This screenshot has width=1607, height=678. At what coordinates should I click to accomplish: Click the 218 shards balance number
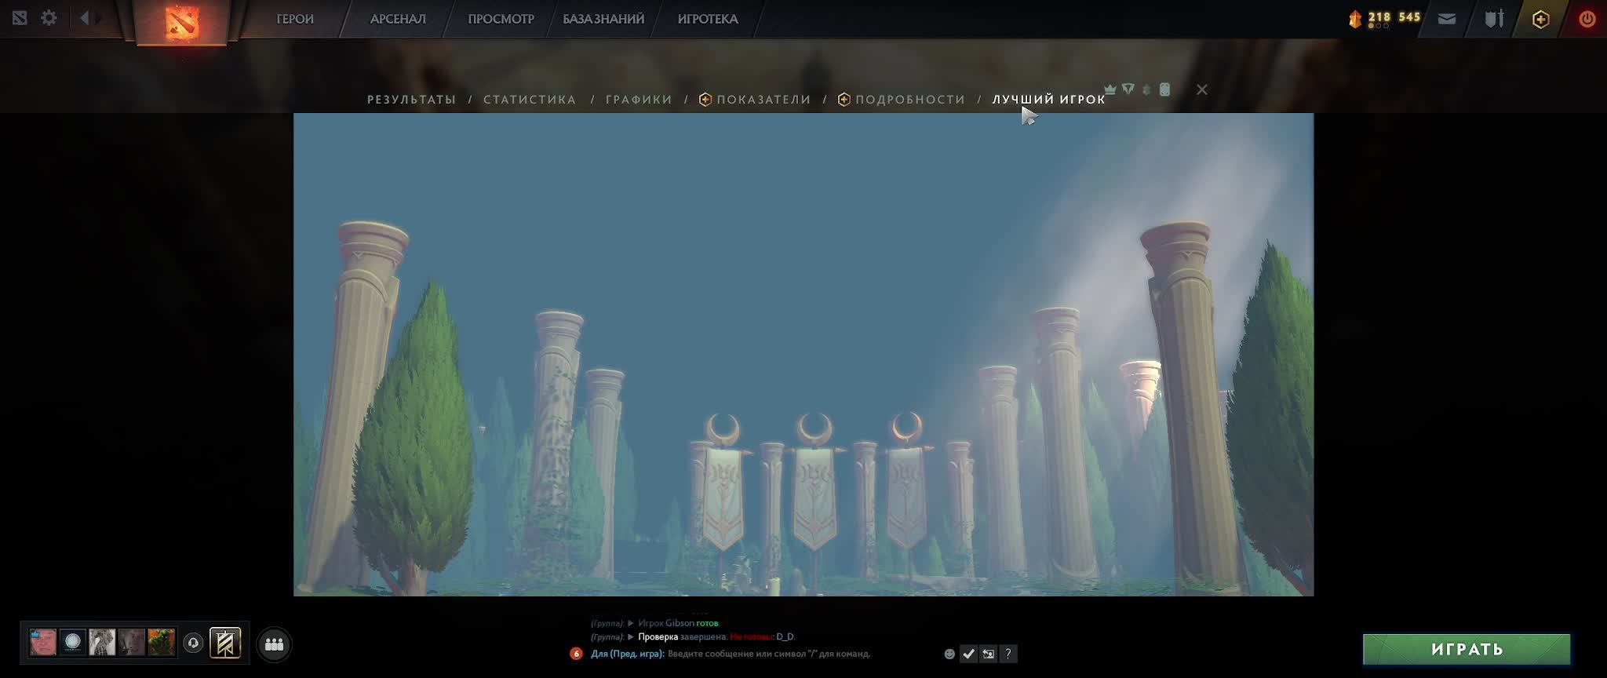click(x=1379, y=16)
